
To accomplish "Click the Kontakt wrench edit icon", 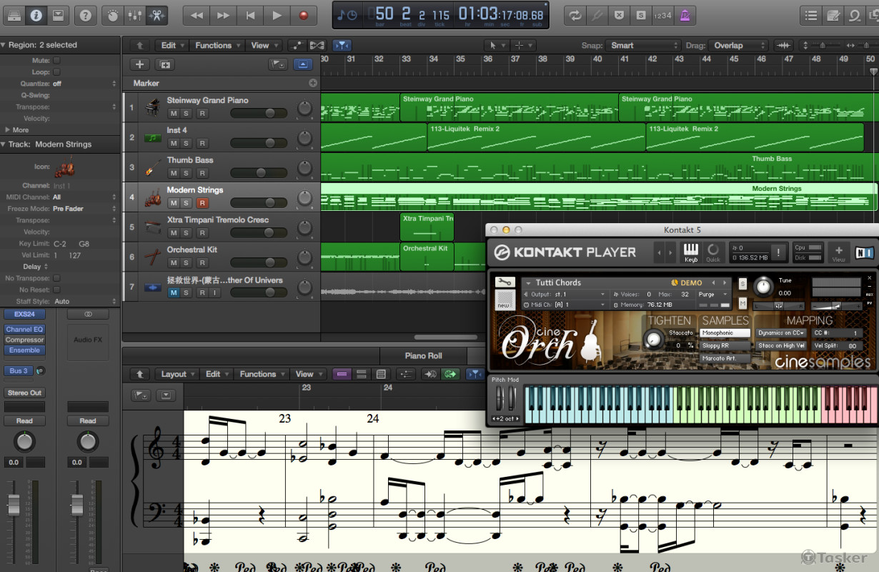I will click(x=505, y=282).
